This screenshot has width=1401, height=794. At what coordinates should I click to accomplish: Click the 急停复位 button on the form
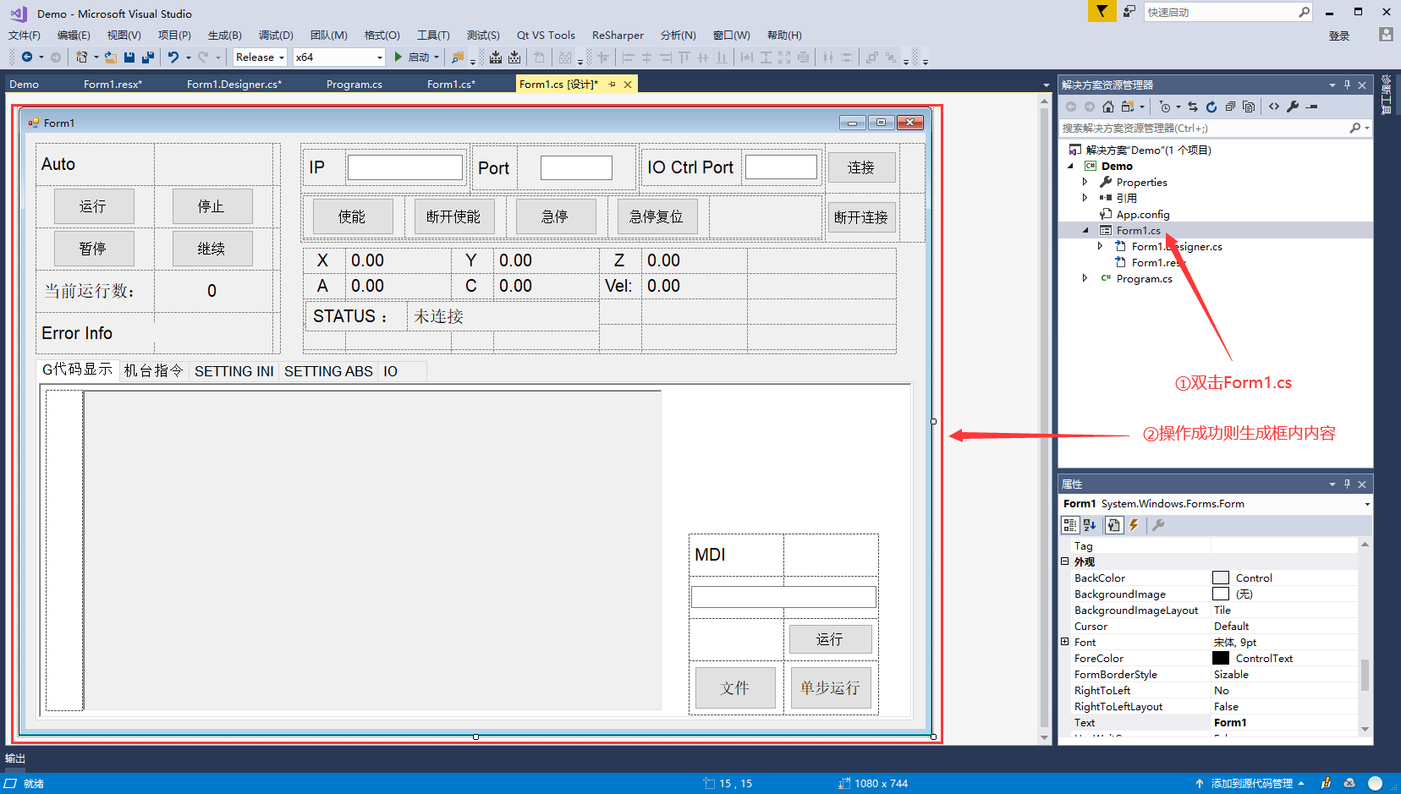pyautogui.click(x=657, y=216)
